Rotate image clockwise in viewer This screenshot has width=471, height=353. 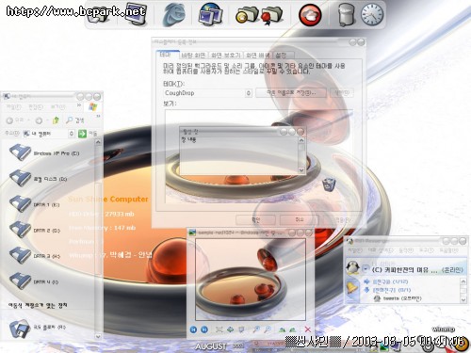point(282,329)
